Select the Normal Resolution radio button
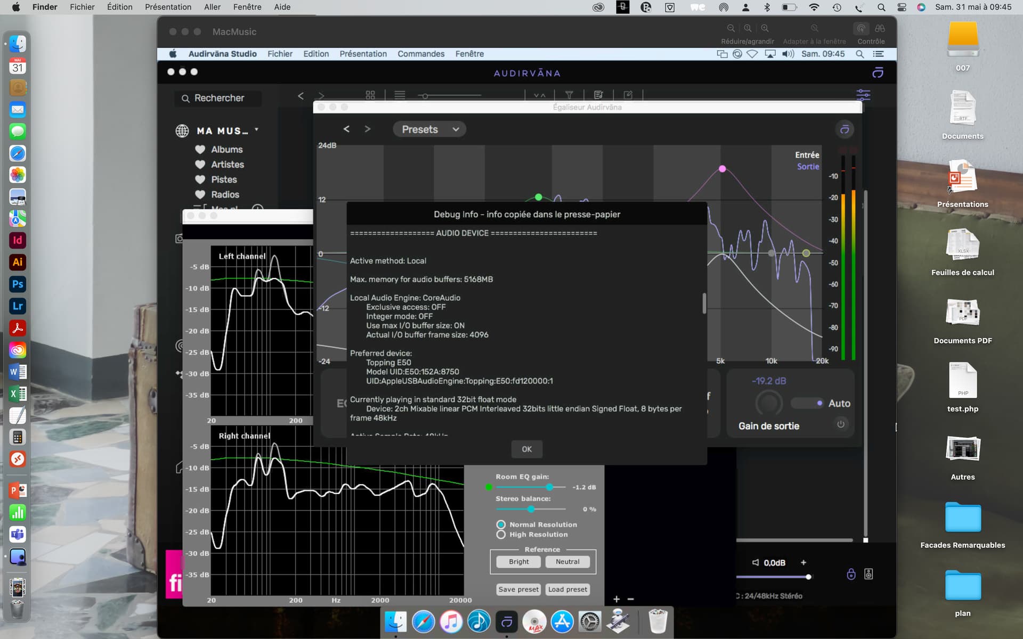1023x639 pixels. point(501,525)
